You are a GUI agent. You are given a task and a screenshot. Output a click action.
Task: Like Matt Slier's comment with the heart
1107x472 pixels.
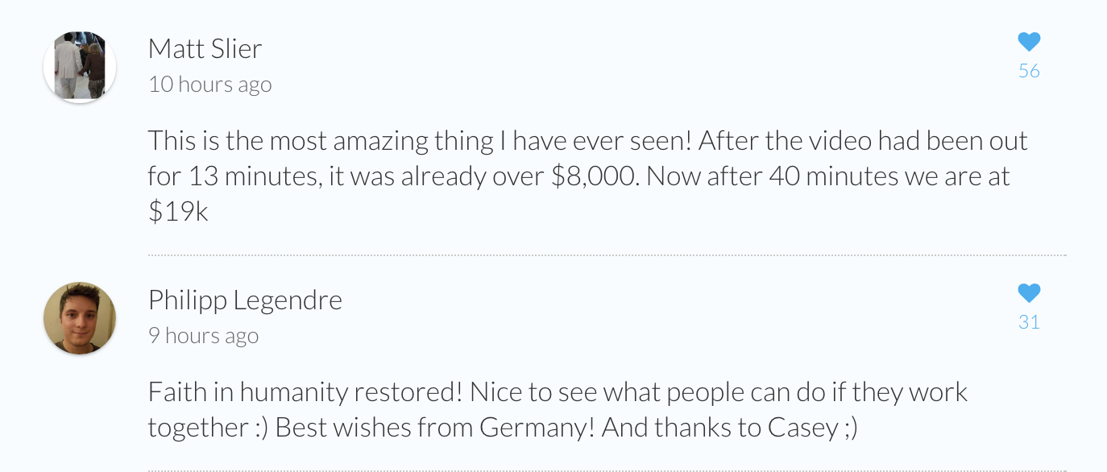pos(1029,42)
